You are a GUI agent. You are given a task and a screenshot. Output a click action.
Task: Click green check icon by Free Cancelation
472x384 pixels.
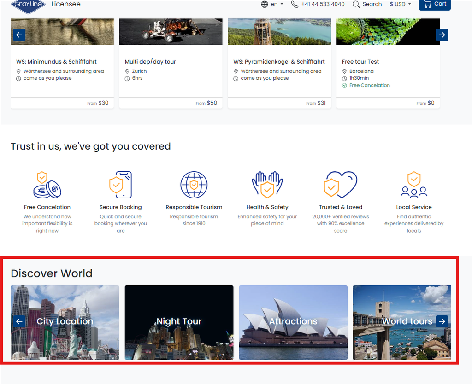coord(344,85)
